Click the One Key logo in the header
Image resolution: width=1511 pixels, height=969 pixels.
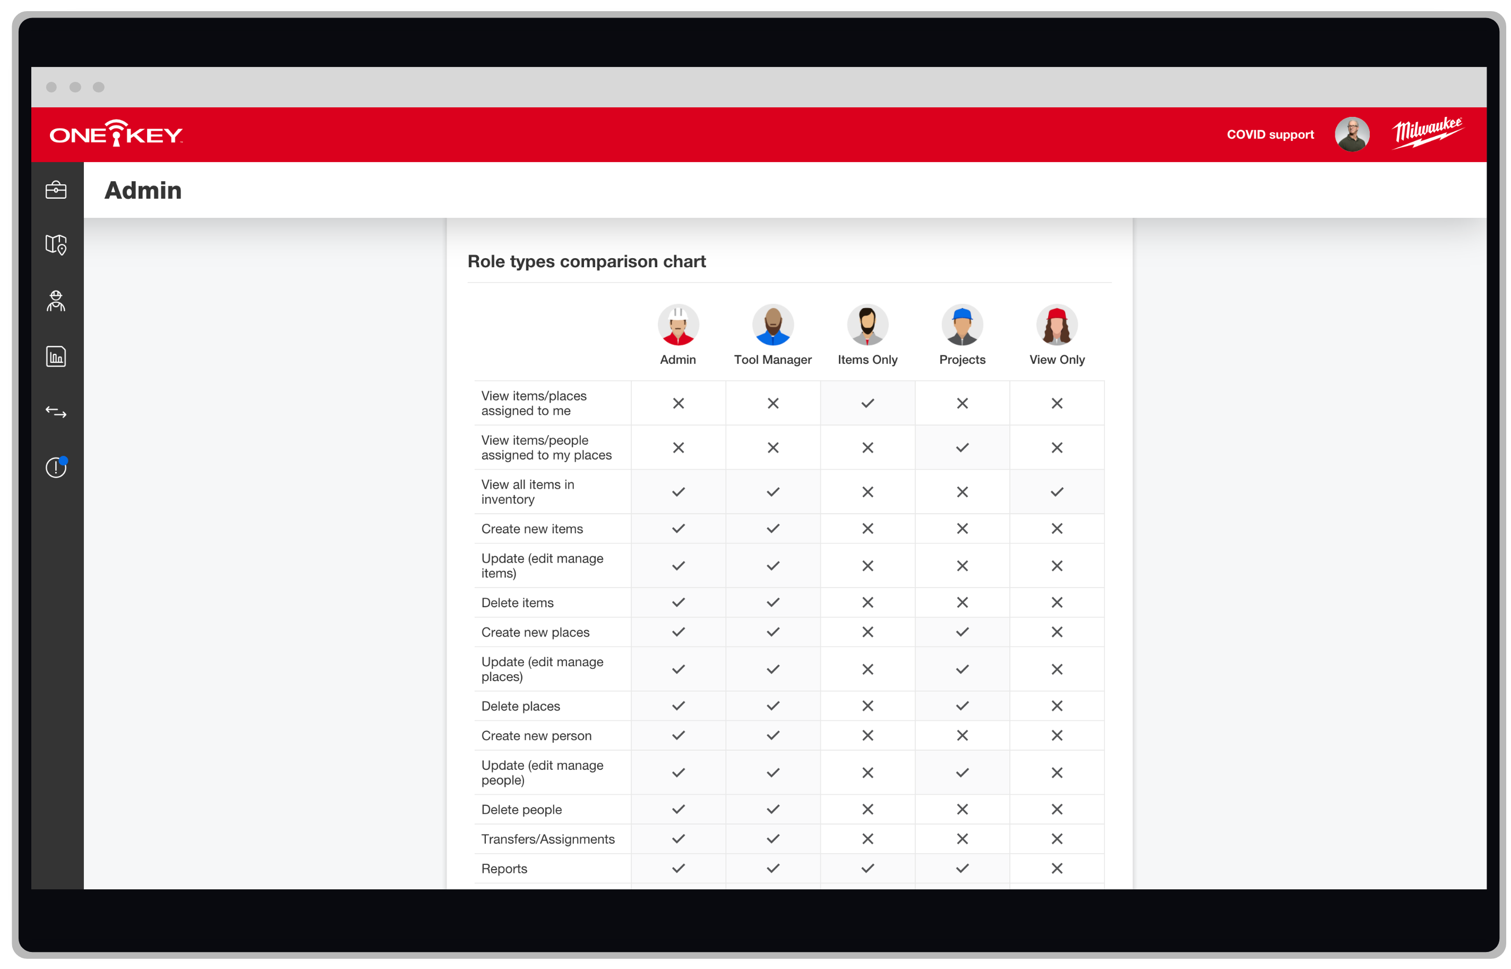(x=119, y=134)
